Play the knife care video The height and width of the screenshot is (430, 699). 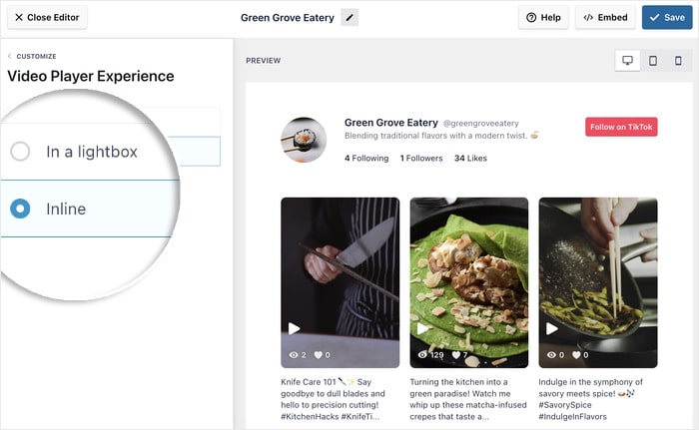click(294, 328)
